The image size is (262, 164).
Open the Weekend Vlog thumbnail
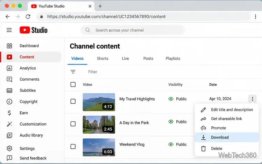tap(99, 147)
